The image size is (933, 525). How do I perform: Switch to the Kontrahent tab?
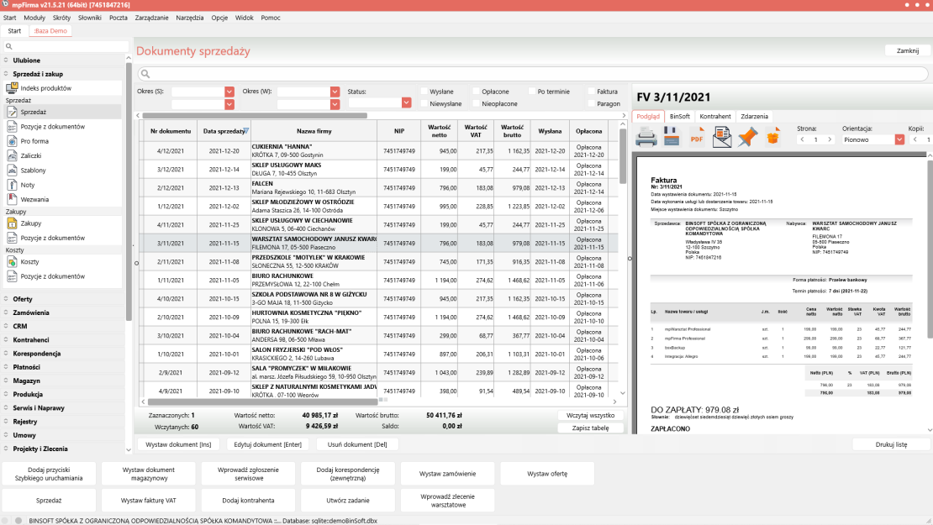pos(715,117)
